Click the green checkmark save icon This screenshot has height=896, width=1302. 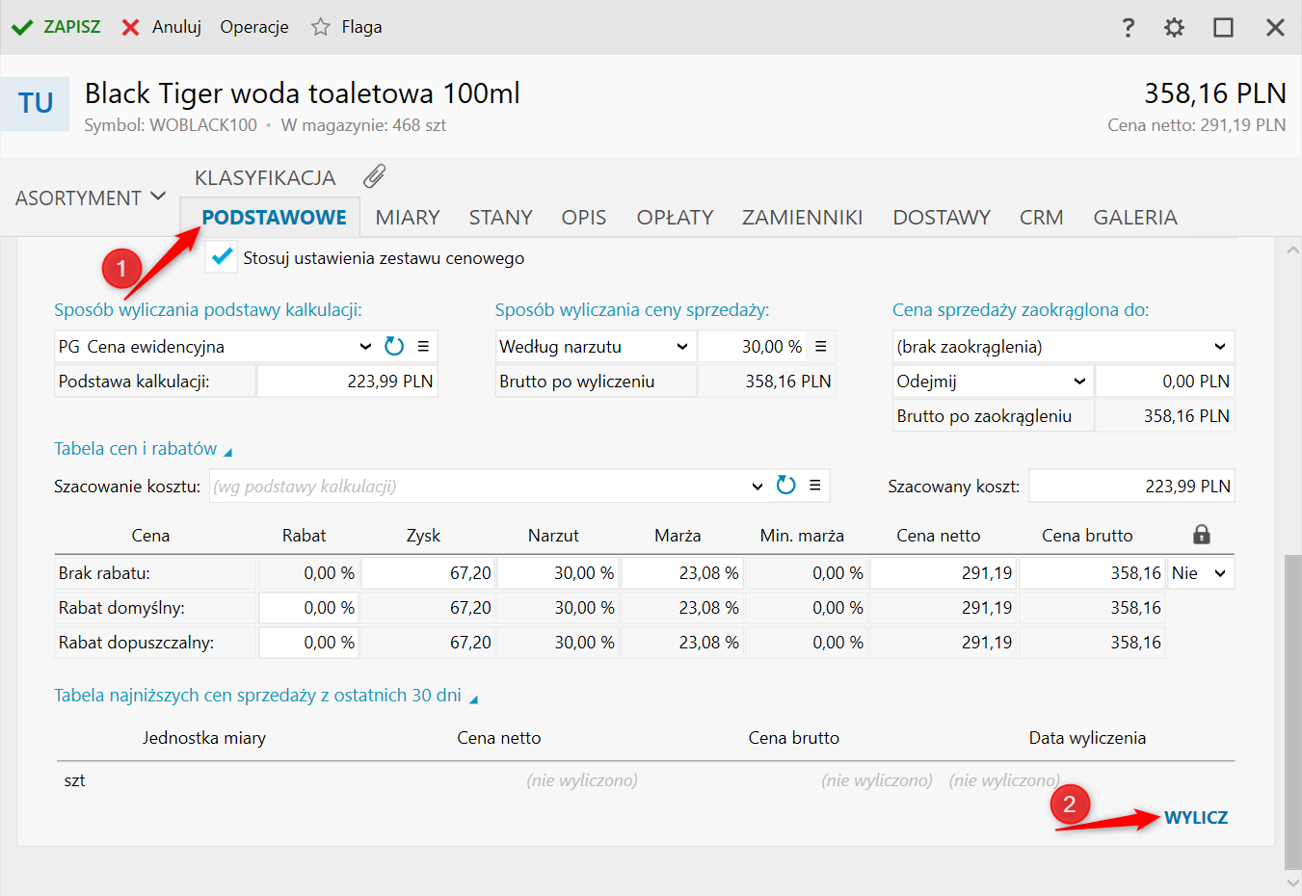(x=22, y=27)
